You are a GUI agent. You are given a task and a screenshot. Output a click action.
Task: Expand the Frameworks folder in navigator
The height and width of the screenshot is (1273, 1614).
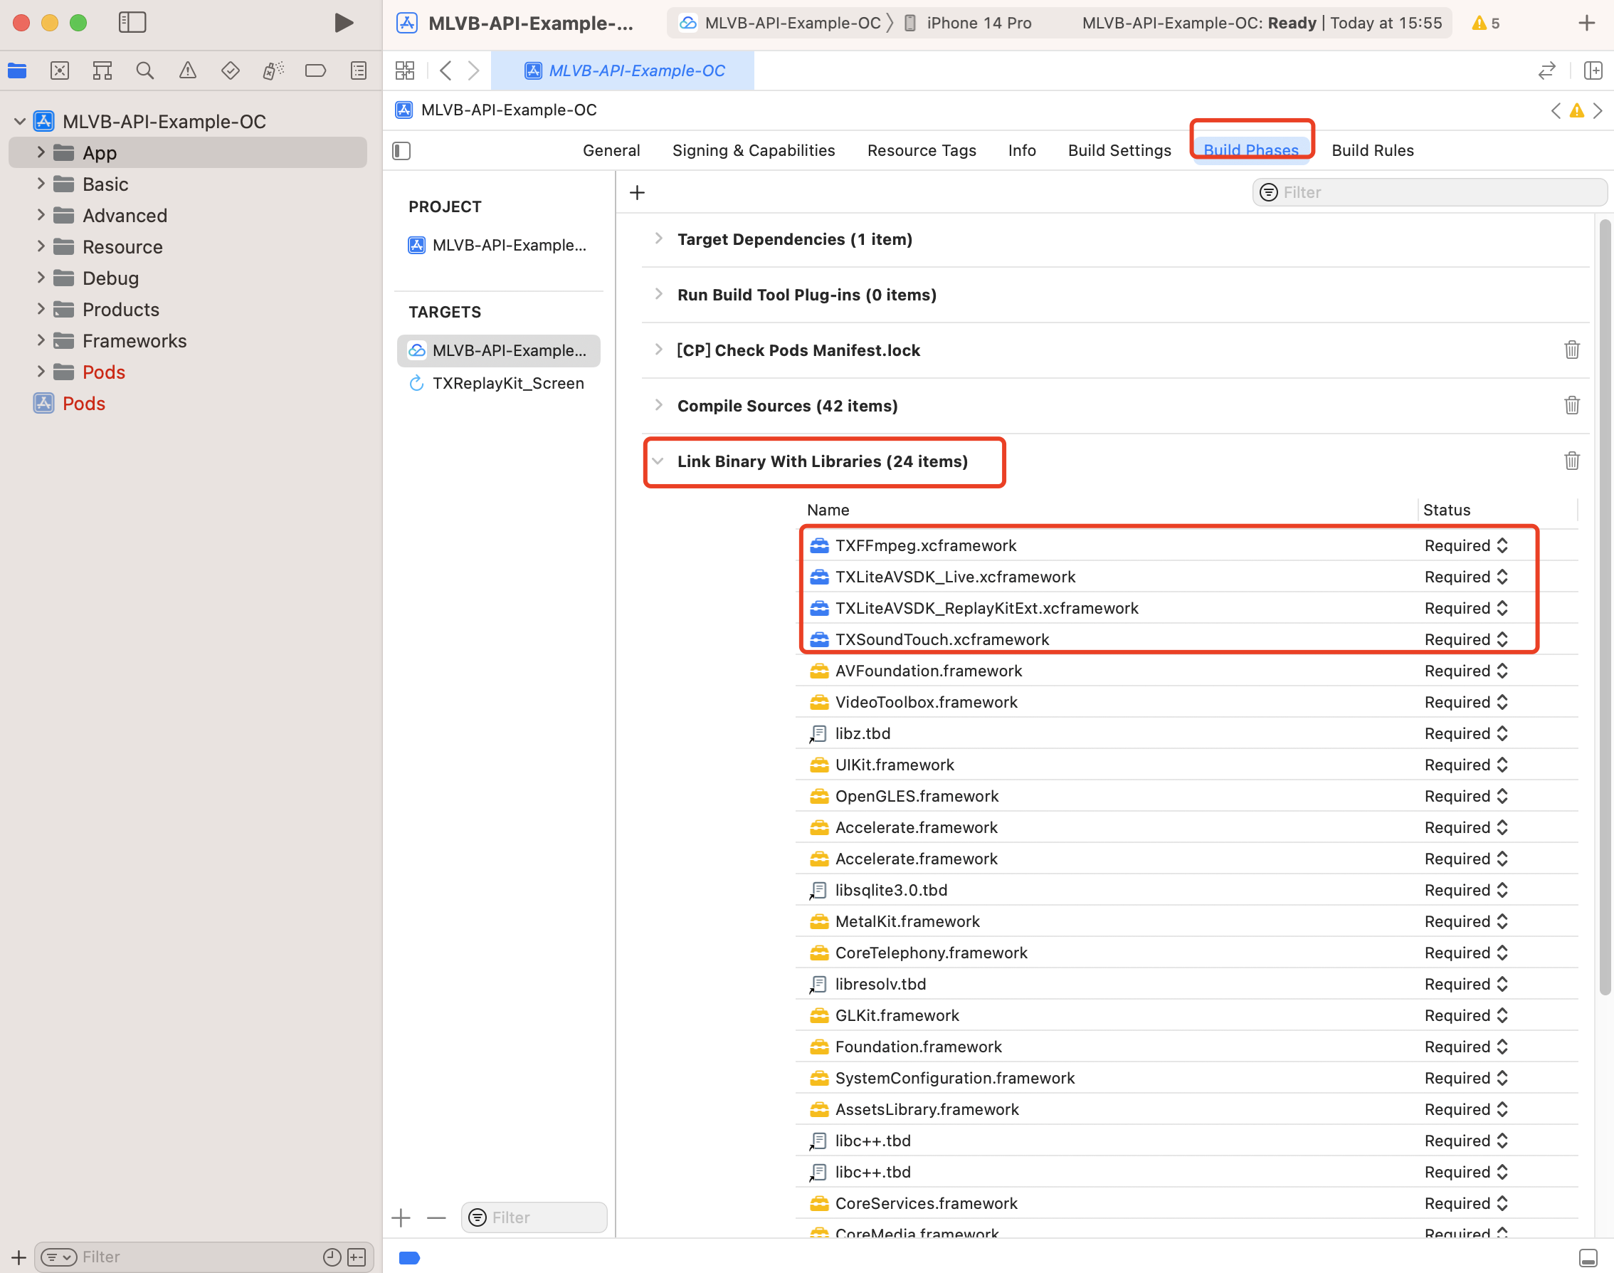click(x=41, y=340)
